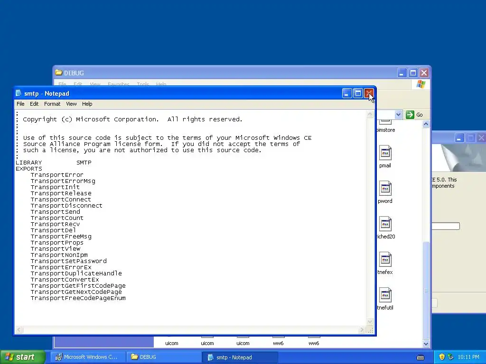Open the Edit menu in Notepad

click(34, 104)
